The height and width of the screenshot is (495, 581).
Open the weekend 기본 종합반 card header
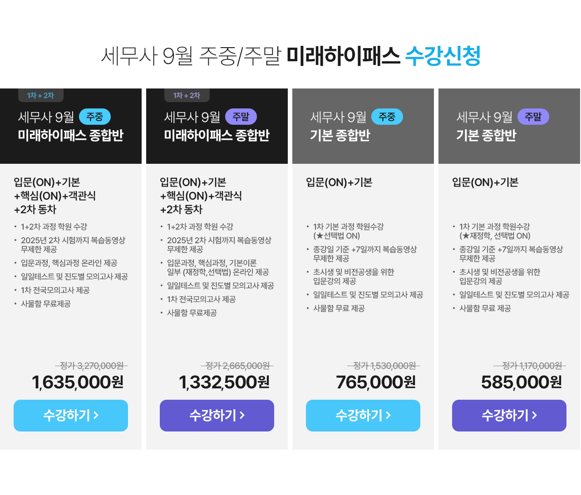click(509, 126)
